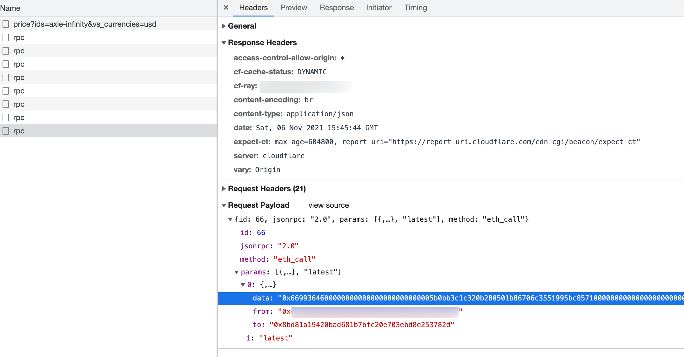Viewport: 684px width, 357px height.
Task: Close the request details panel
Action: tap(226, 7)
